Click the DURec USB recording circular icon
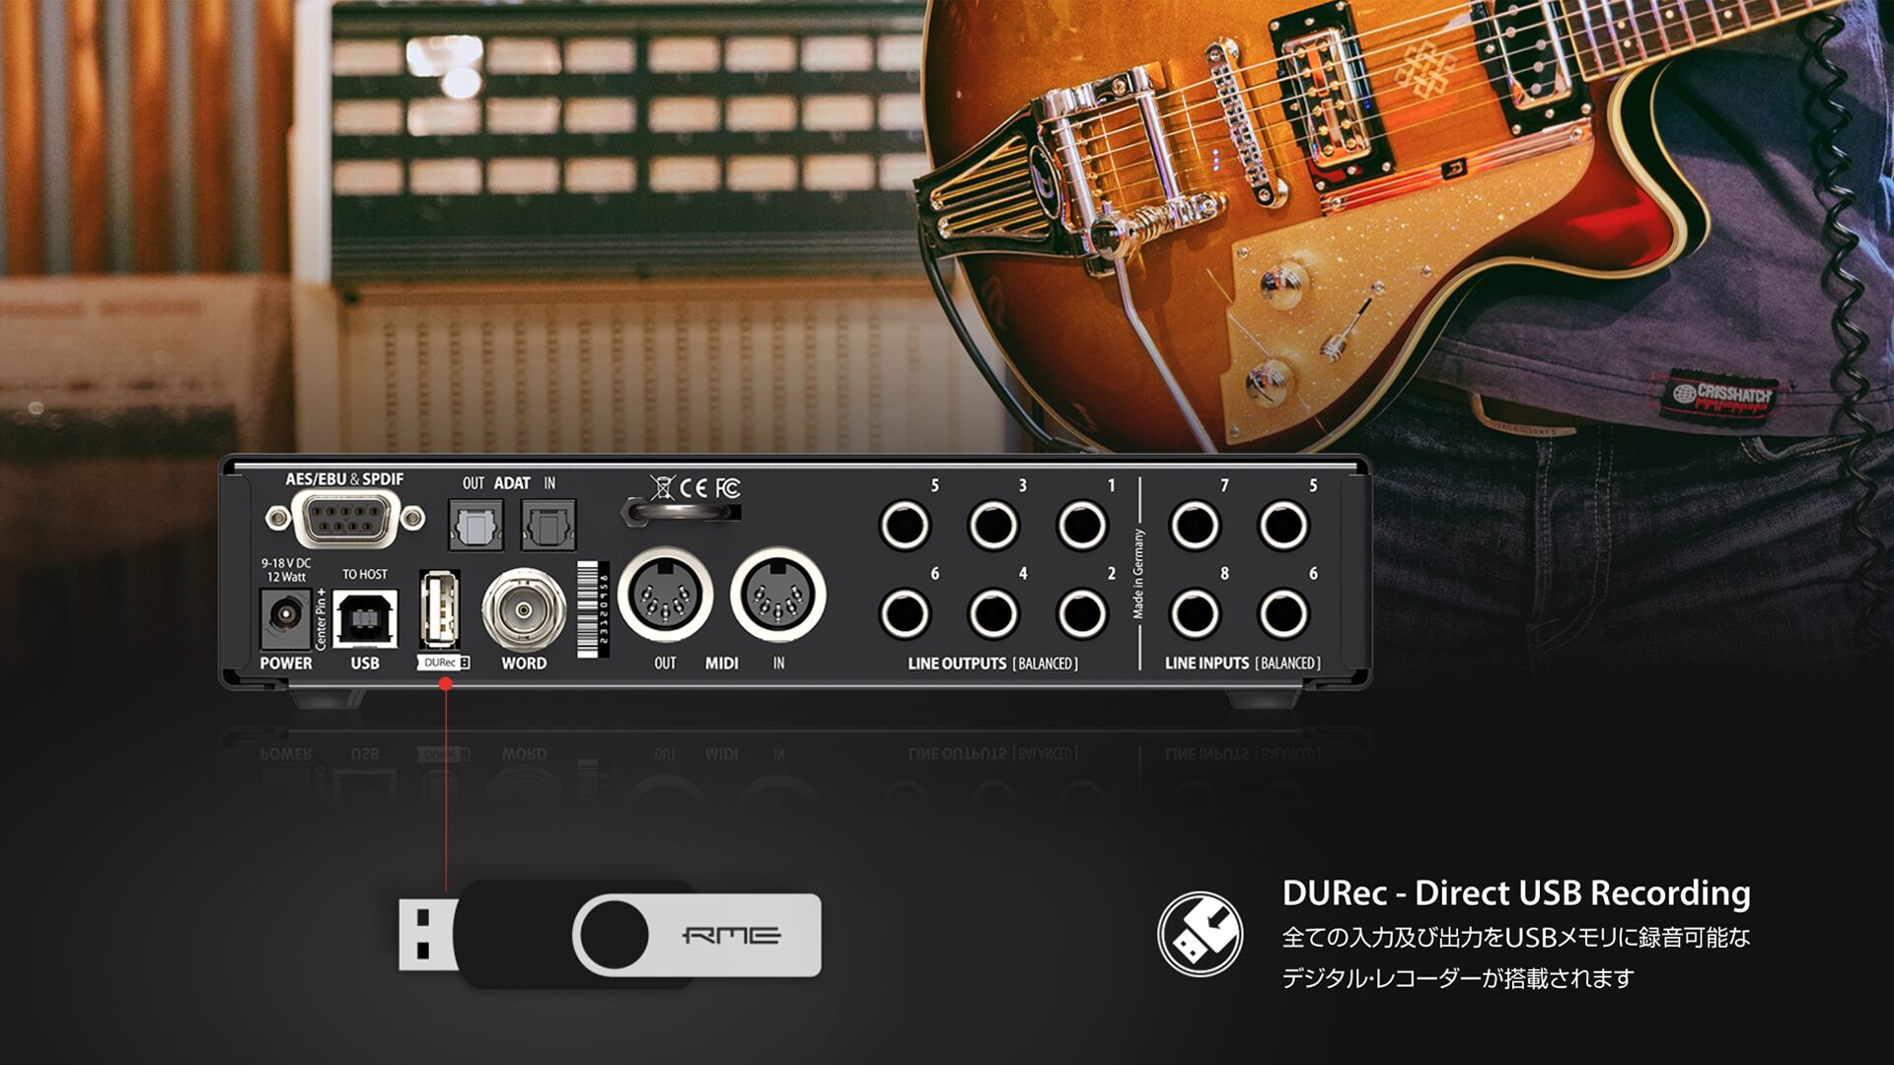Image resolution: width=1894 pixels, height=1065 pixels. point(1200,934)
